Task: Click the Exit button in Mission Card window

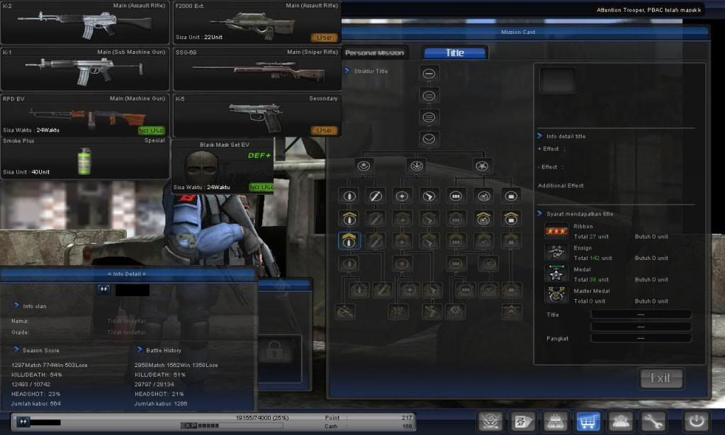Action: click(661, 378)
